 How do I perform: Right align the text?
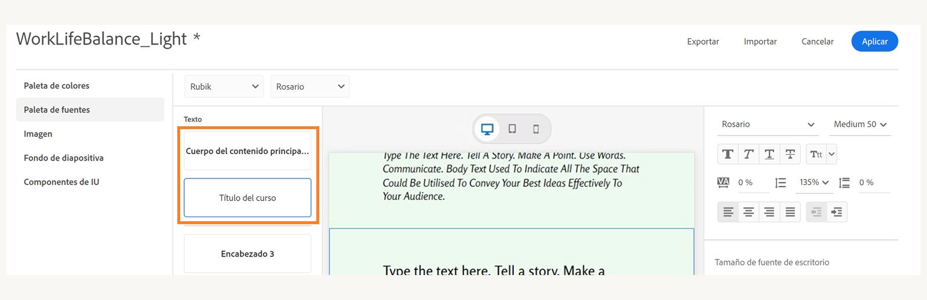click(769, 212)
